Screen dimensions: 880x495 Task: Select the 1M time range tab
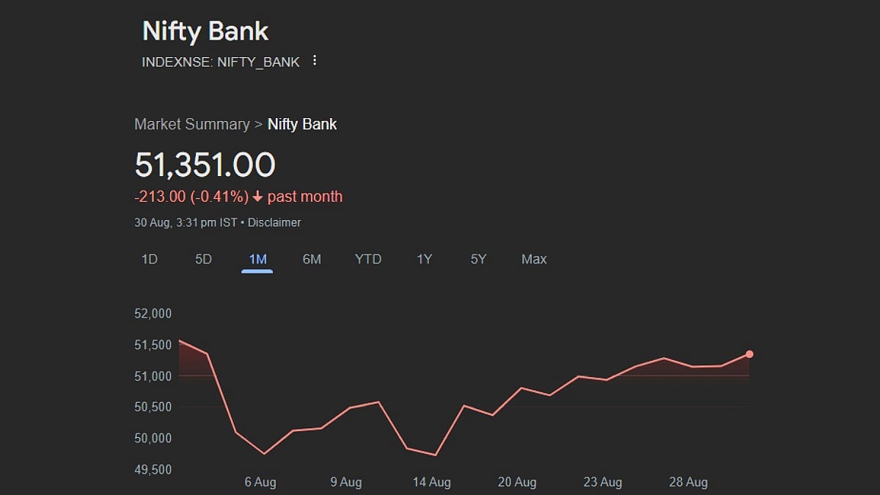[257, 259]
